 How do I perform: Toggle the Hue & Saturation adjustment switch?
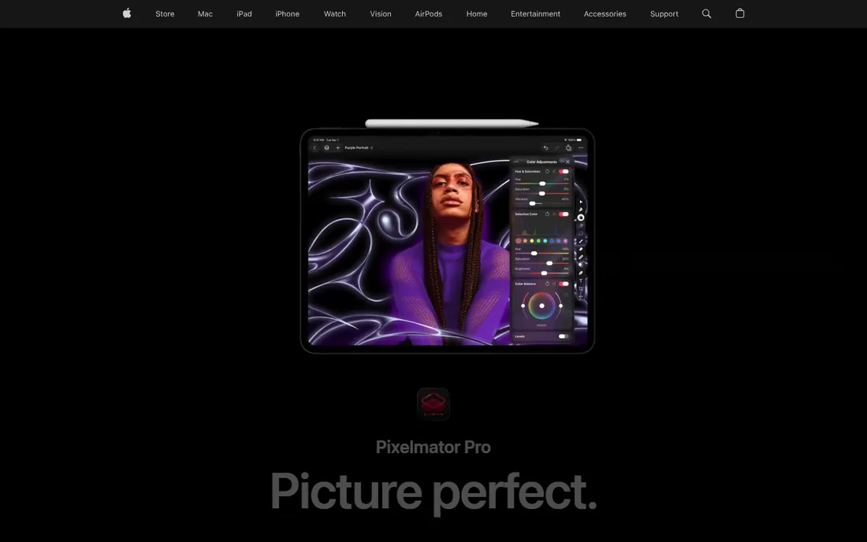click(x=564, y=171)
